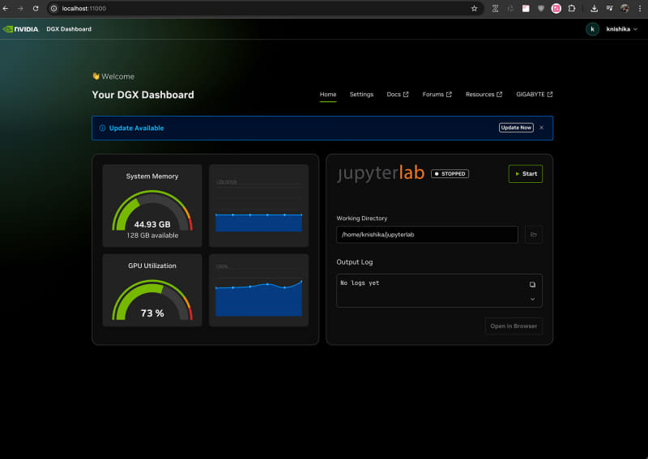Click the 'No logs yet' text
648x459 pixels.
click(x=360, y=283)
